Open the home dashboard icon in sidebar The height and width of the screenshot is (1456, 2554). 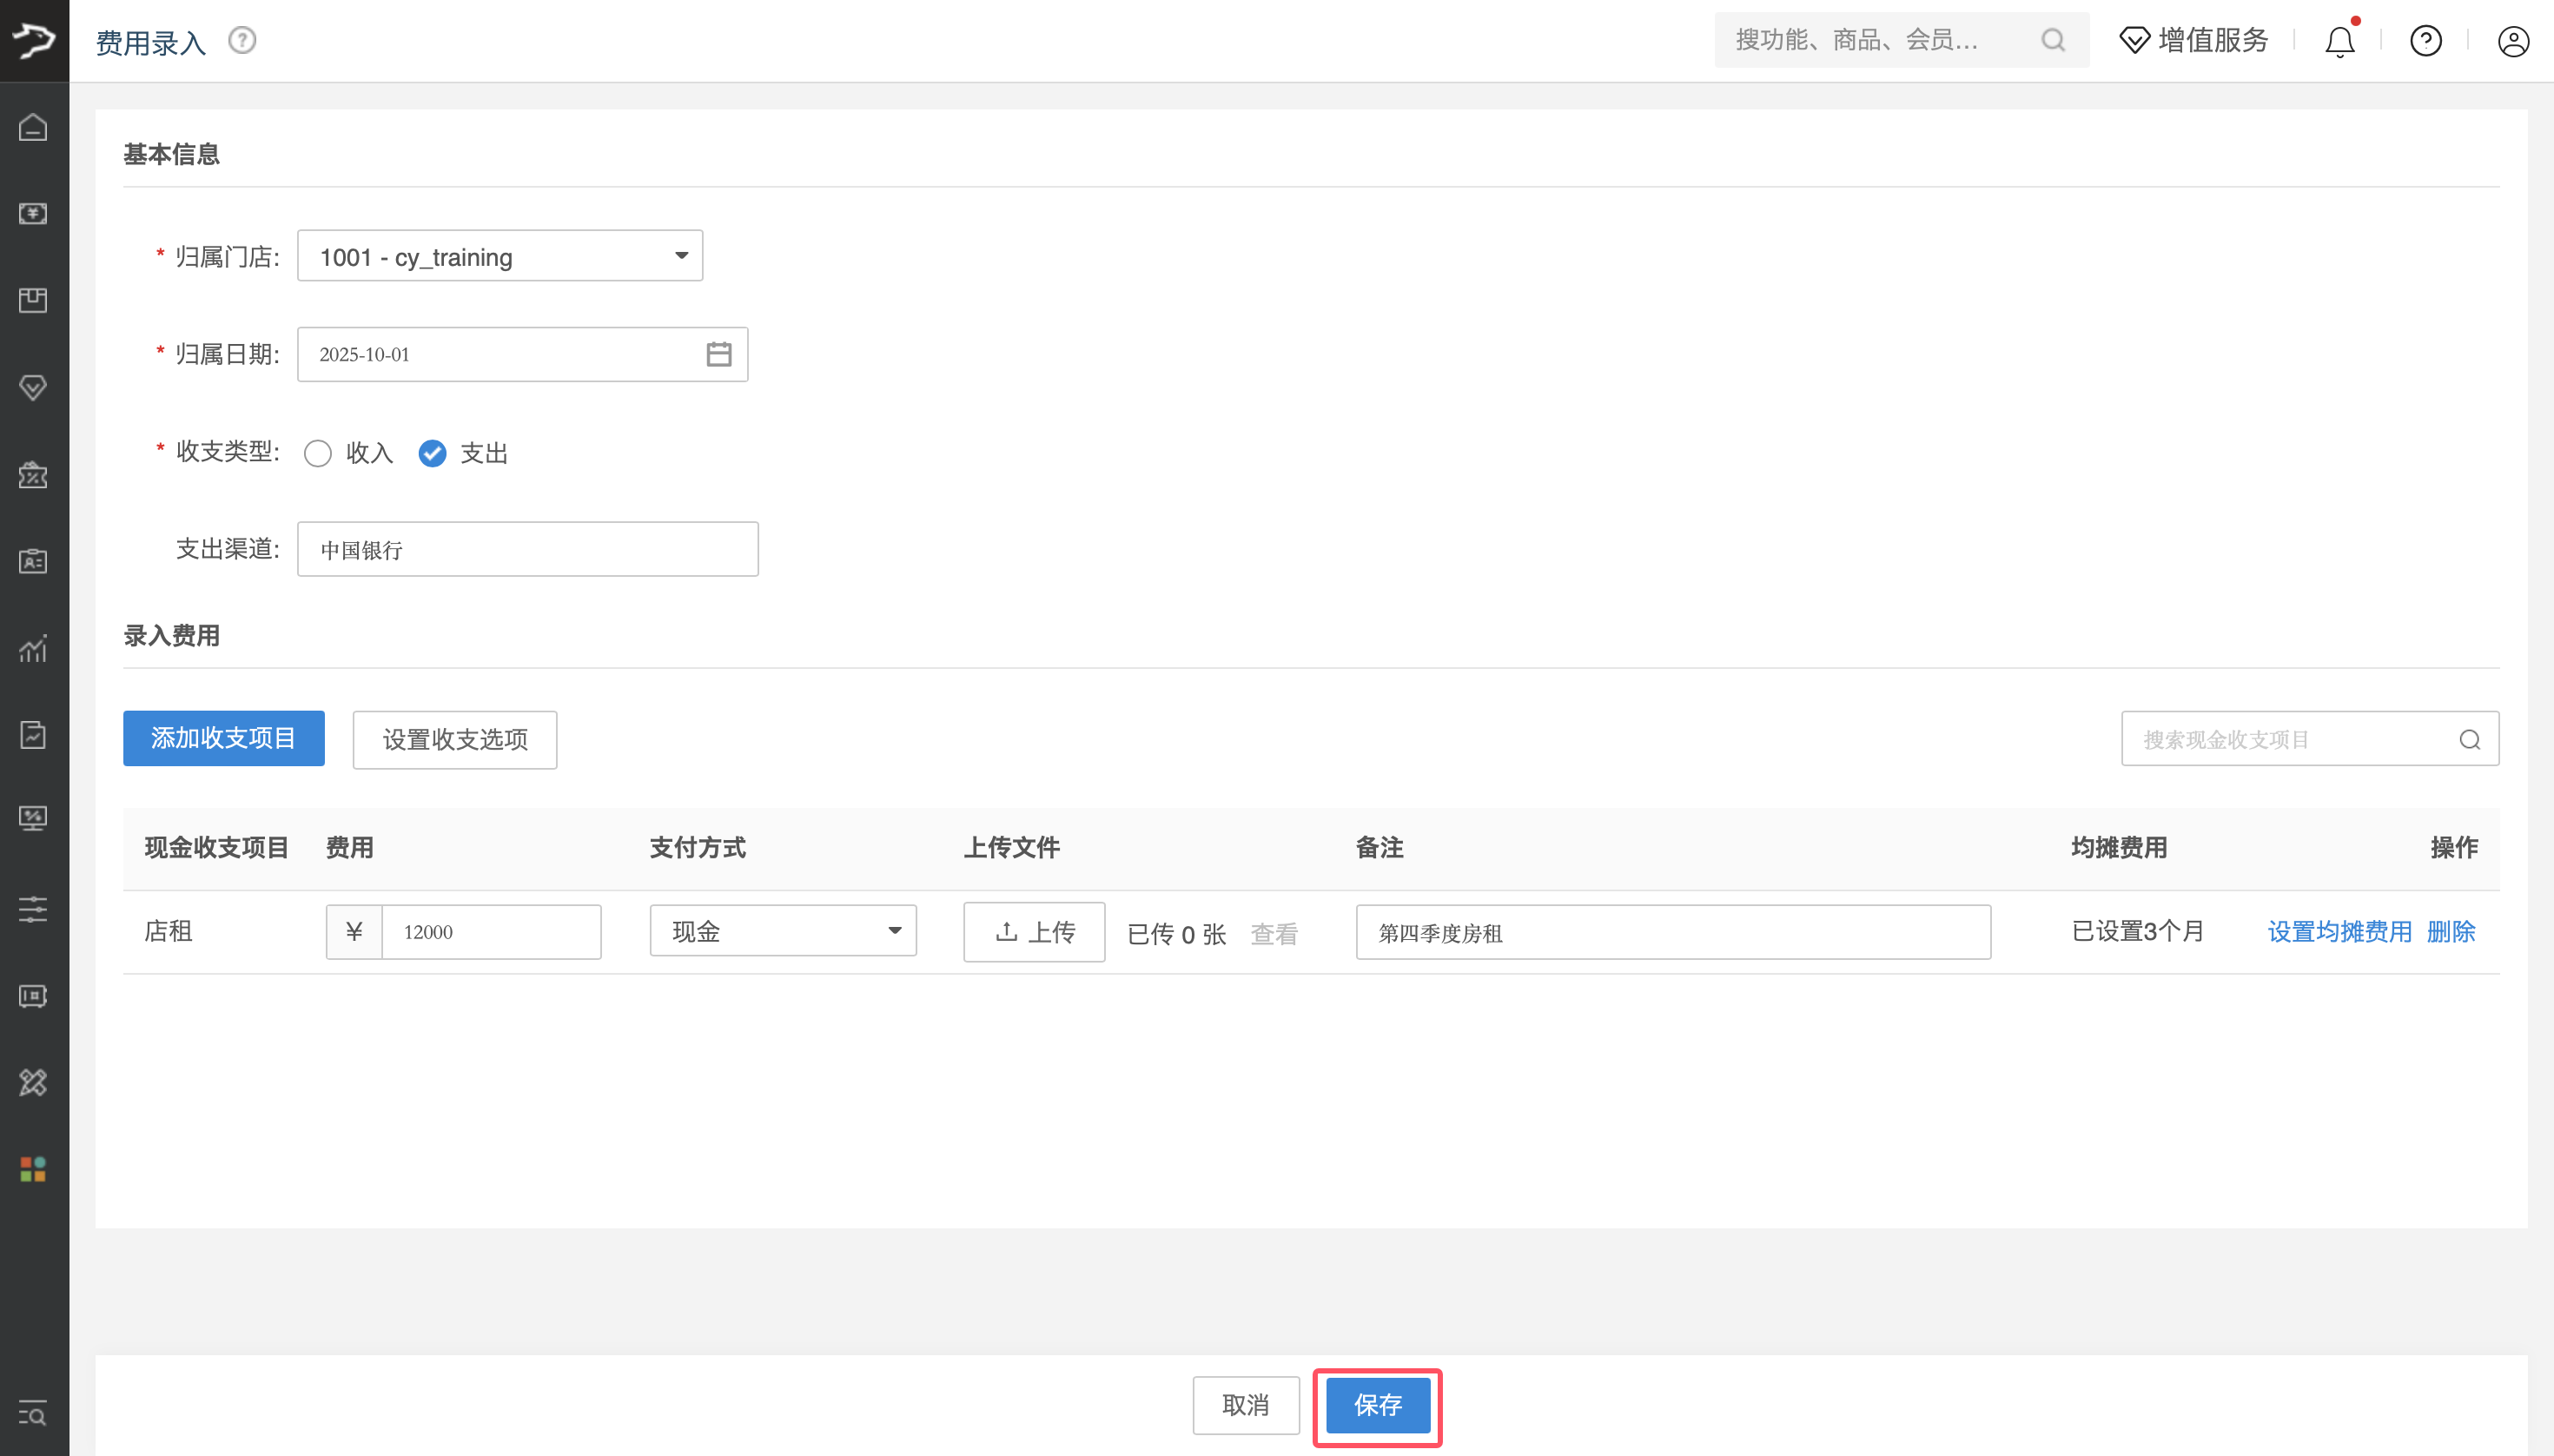point(33,128)
